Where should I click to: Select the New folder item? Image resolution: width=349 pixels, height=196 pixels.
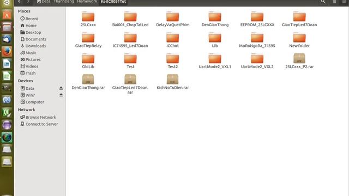[x=299, y=40]
